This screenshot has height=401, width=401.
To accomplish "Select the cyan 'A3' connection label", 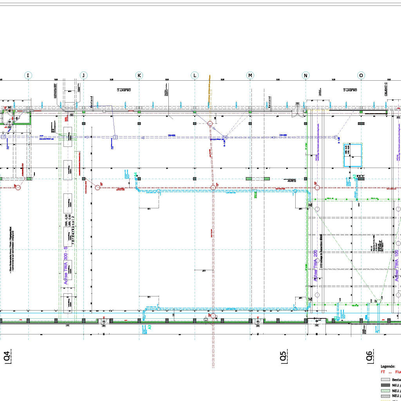I will [x=150, y=327].
